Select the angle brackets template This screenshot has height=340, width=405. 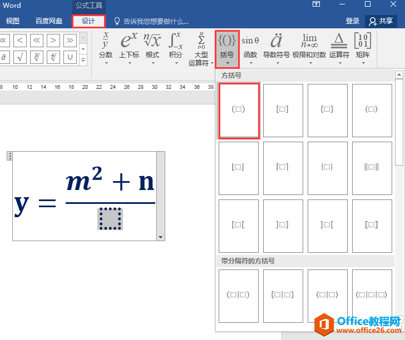click(372, 110)
